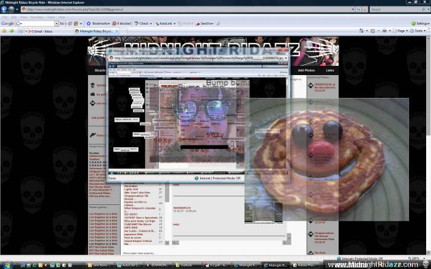Switch to the AutoCAD taskbar button
Image resolution: width=431 pixels, height=269 pixels.
(x=129, y=265)
